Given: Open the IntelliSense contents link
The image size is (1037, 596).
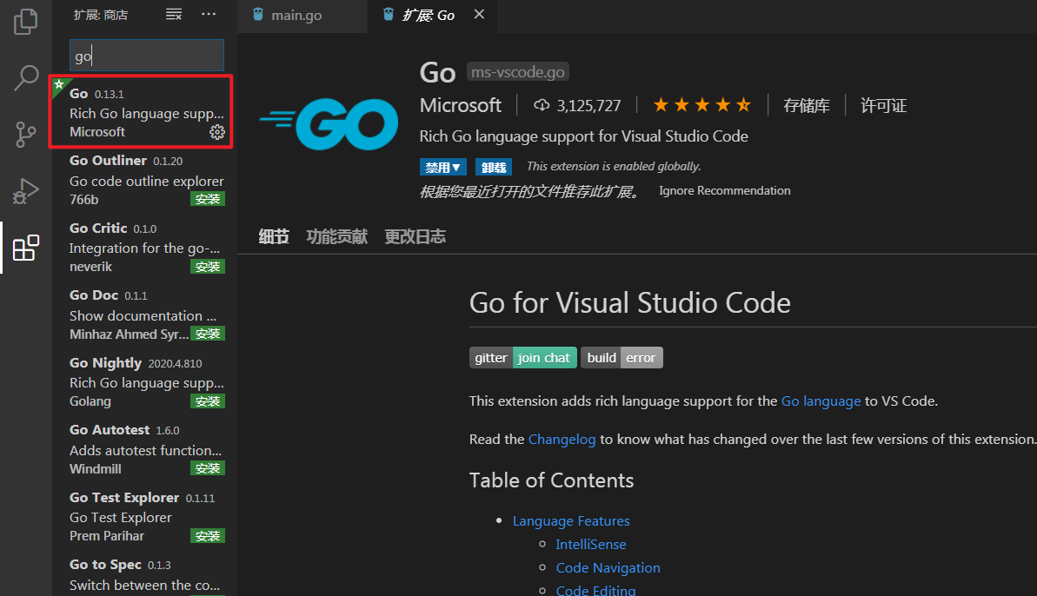Looking at the screenshot, I should 590,545.
